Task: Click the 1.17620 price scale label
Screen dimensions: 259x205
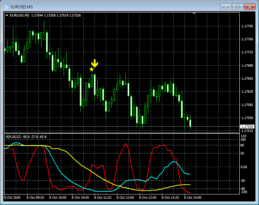Action: tap(247, 91)
